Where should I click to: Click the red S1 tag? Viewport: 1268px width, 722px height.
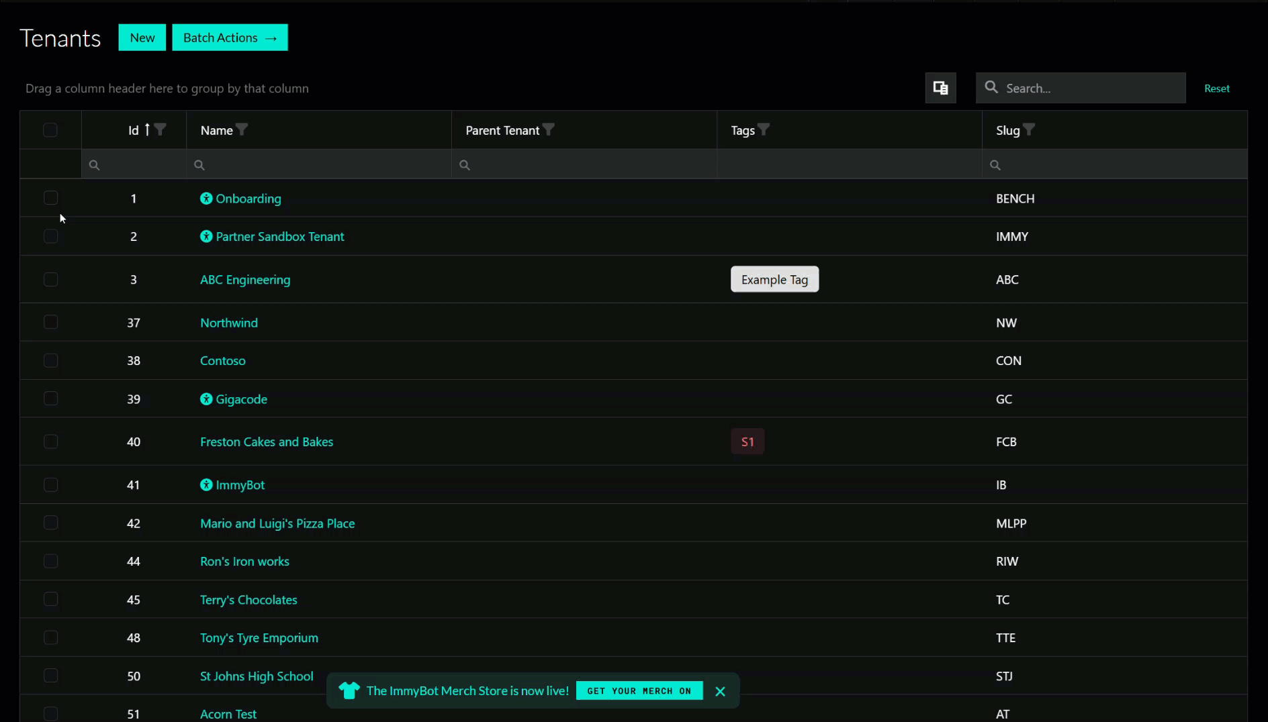click(748, 442)
